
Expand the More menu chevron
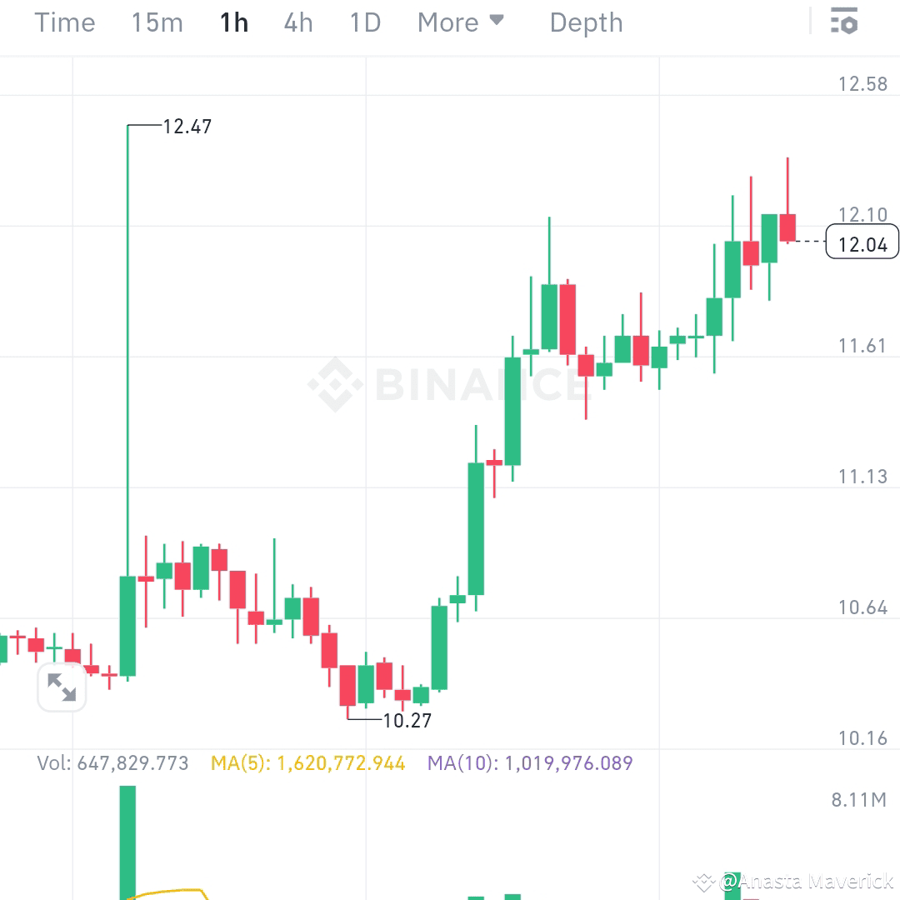click(x=497, y=20)
